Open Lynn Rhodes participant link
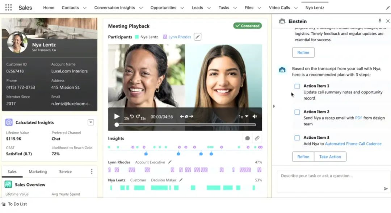The image size is (391, 213). pyautogui.click(x=180, y=37)
